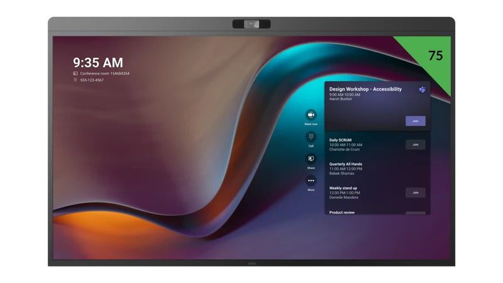Click the Design Workshop - Accessibility title

365,89
